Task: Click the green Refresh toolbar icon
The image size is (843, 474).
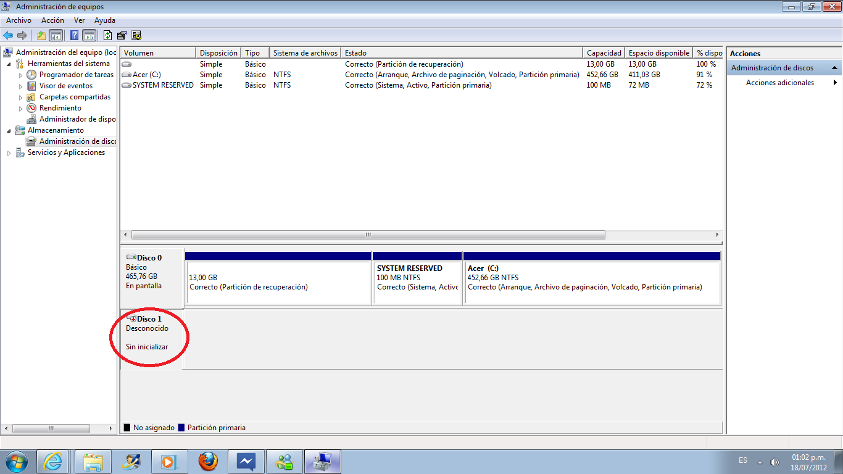Action: tap(108, 35)
